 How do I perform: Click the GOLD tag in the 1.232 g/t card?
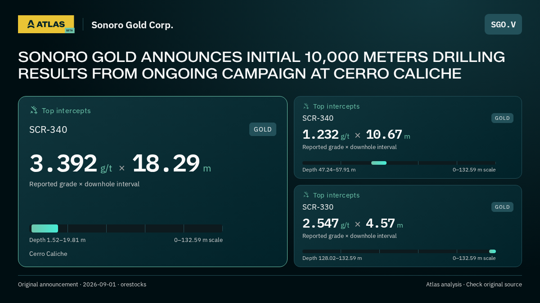point(502,118)
